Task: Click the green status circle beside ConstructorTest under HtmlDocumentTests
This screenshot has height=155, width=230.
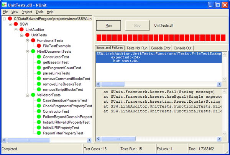Action: [x=39, y=57]
